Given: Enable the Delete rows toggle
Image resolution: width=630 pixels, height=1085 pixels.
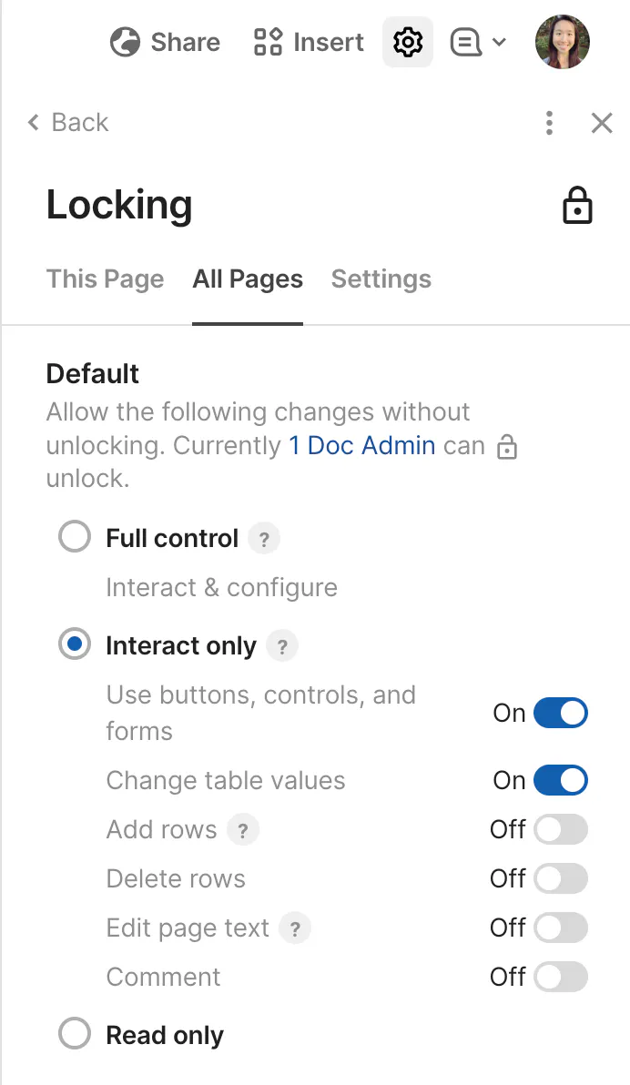Looking at the screenshot, I should pyautogui.click(x=560, y=879).
